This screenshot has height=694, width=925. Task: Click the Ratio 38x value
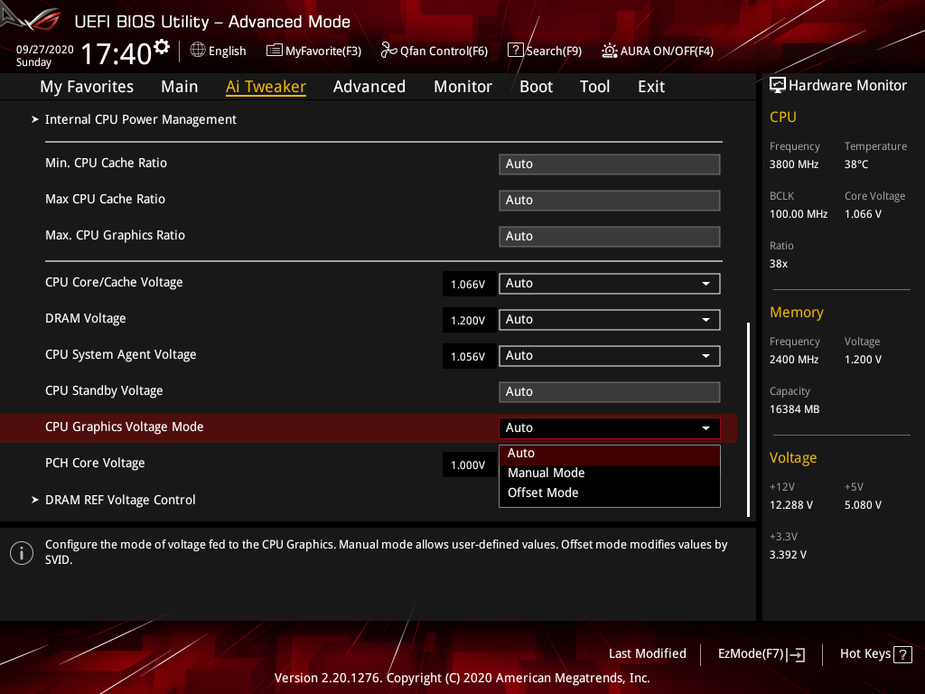[x=779, y=264]
